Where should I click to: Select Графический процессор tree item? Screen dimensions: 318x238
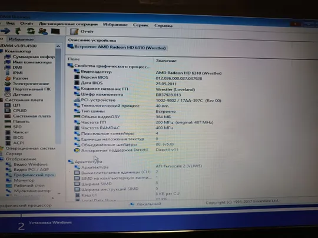click(x=31, y=175)
